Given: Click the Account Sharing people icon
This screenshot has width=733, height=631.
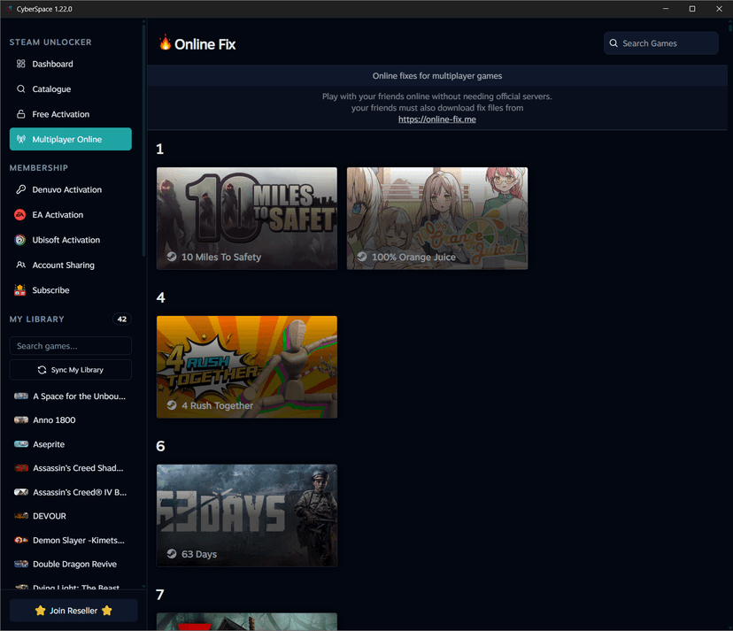Looking at the screenshot, I should pyautogui.click(x=21, y=265).
